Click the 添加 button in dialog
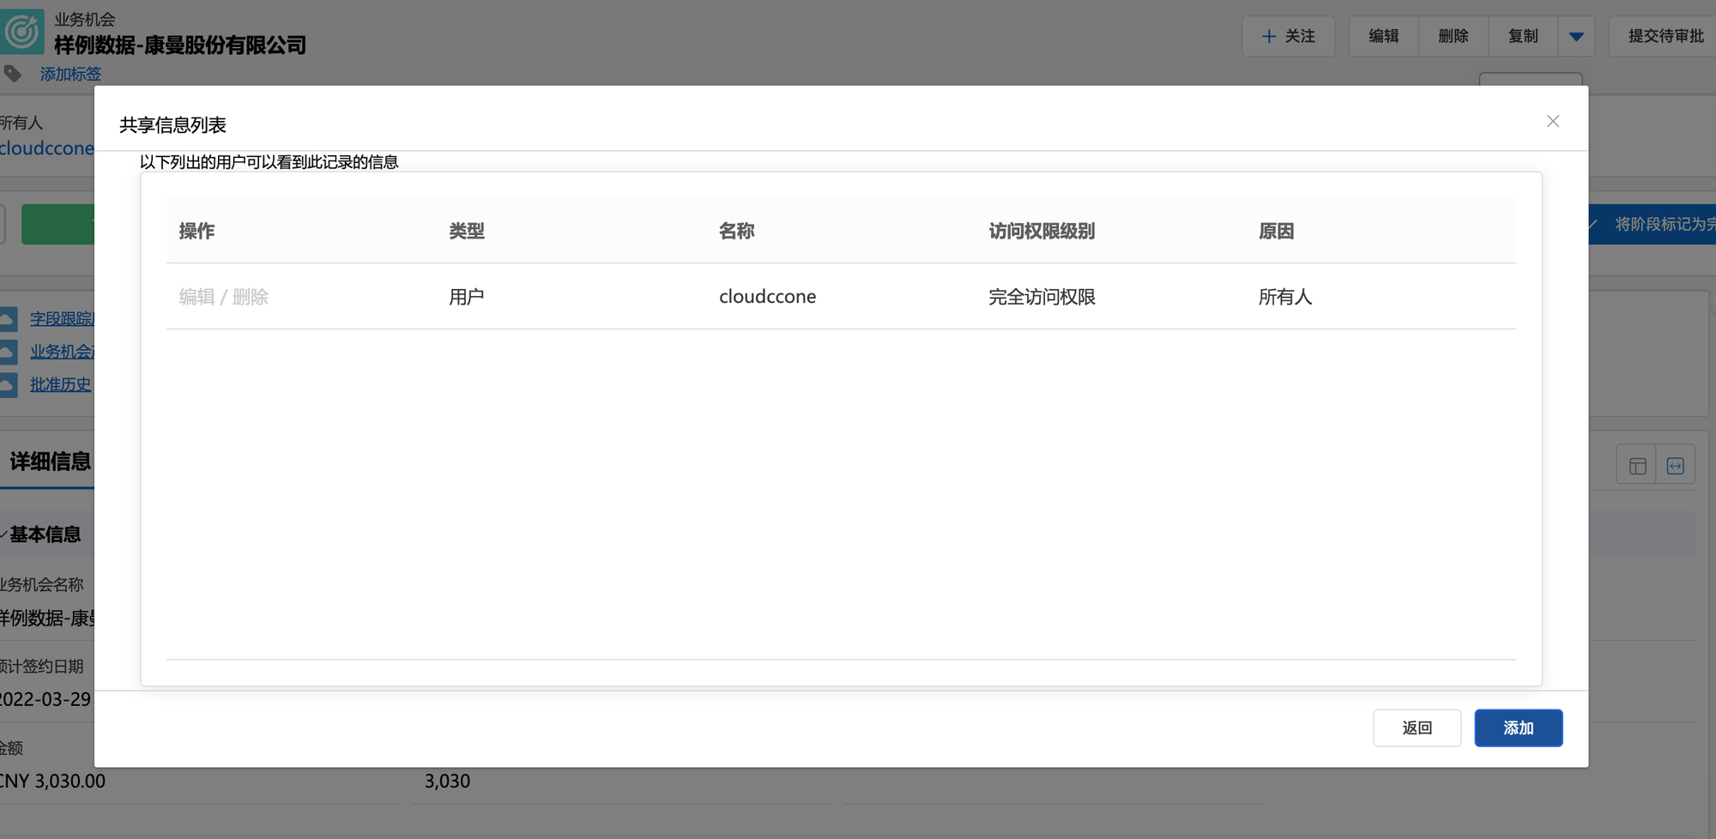Viewport: 1716px width, 839px height. pyautogui.click(x=1518, y=727)
